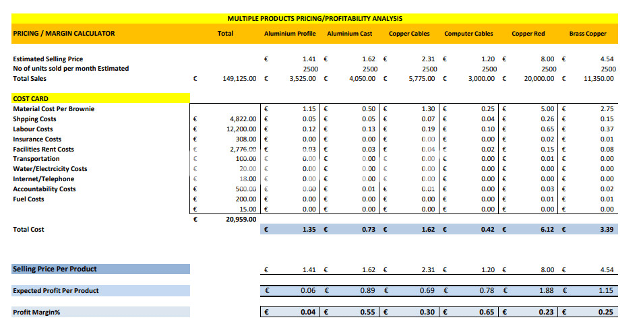
Task: Click the Aluminium Profile column header
Action: 289,34
